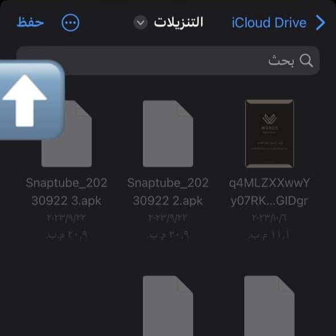Image resolution: width=336 pixels, height=336 pixels.
Task: Tap the التنزيلات folder title
Action: [x=179, y=22]
